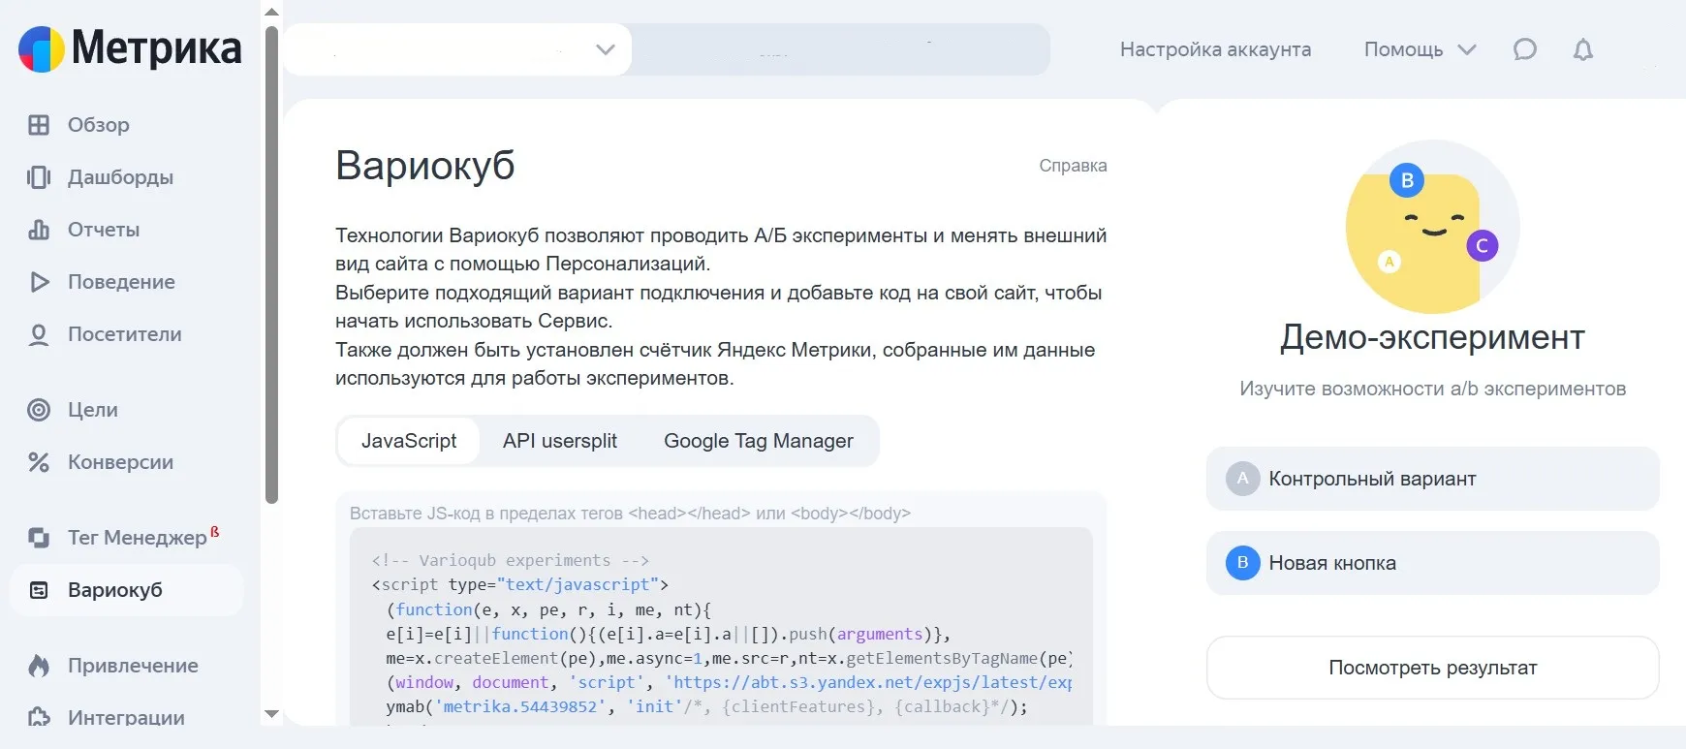This screenshot has width=1686, height=749.
Task: Click the Метрика logo
Action: tap(130, 48)
